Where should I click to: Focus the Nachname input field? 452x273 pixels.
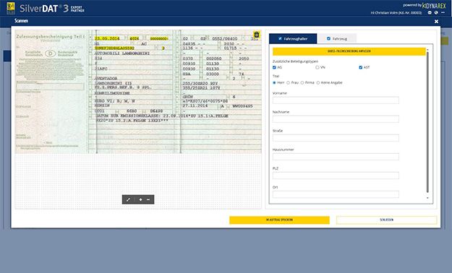point(336,119)
